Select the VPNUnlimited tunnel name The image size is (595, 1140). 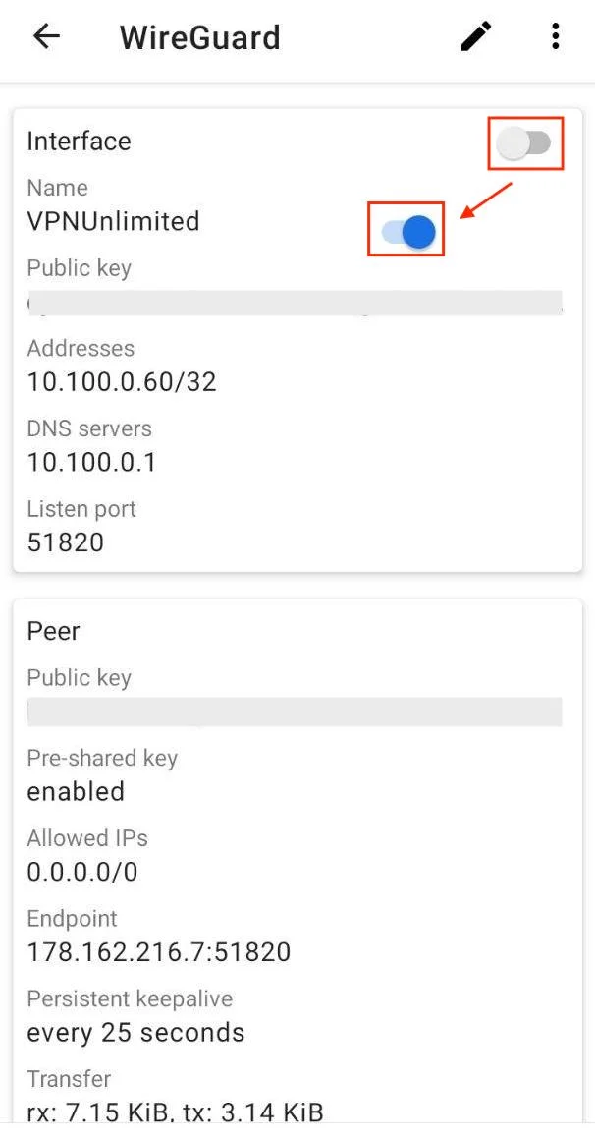(113, 221)
